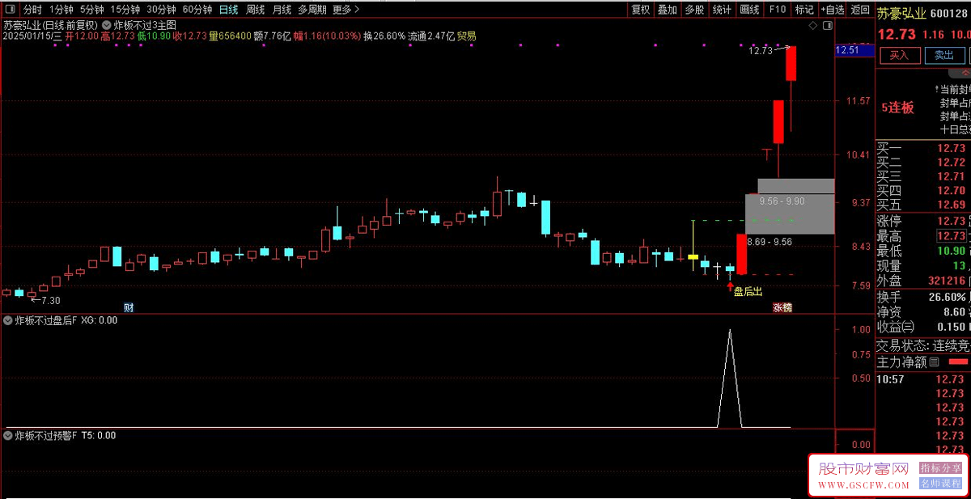Click the blue 12.51 price axis label
Image resolution: width=971 pixels, height=499 pixels.
point(854,50)
